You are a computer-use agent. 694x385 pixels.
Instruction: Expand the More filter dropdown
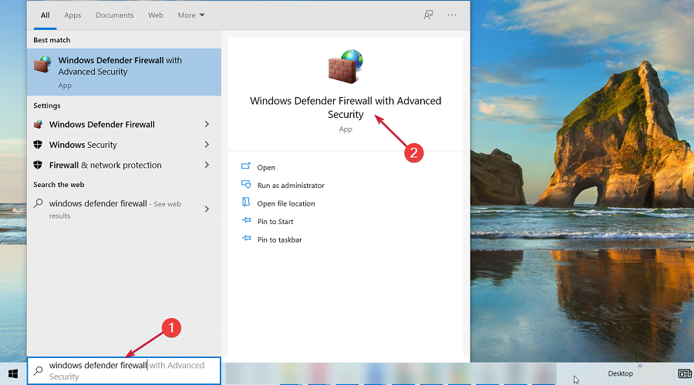pyautogui.click(x=191, y=15)
